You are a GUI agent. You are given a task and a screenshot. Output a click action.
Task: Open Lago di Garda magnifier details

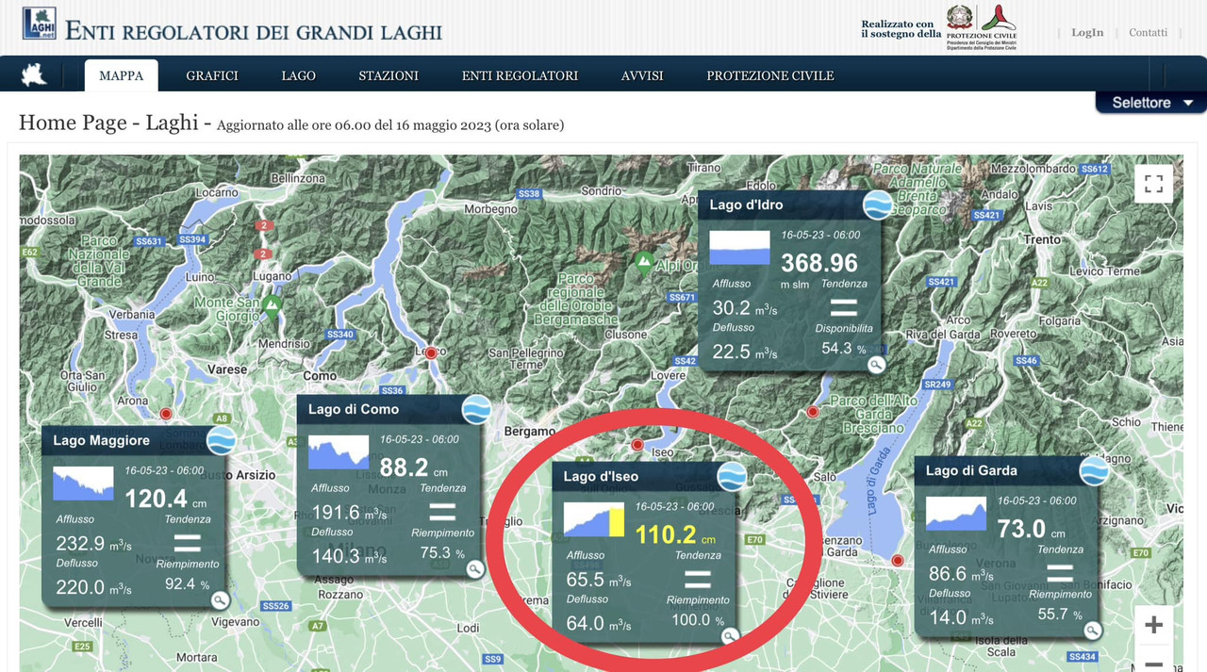[1092, 631]
